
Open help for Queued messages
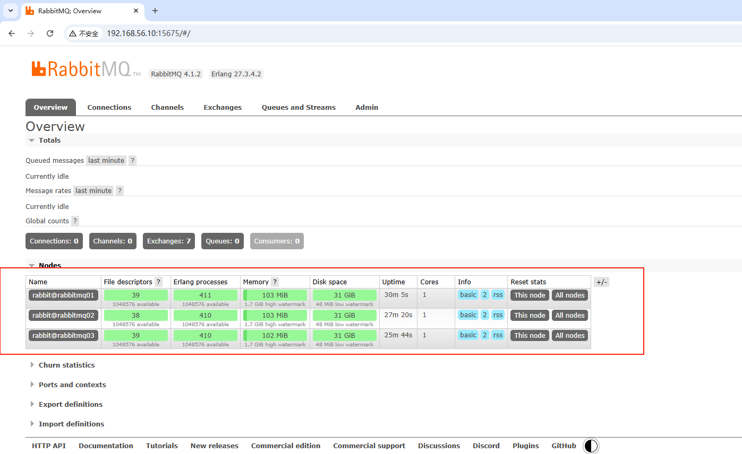point(132,161)
